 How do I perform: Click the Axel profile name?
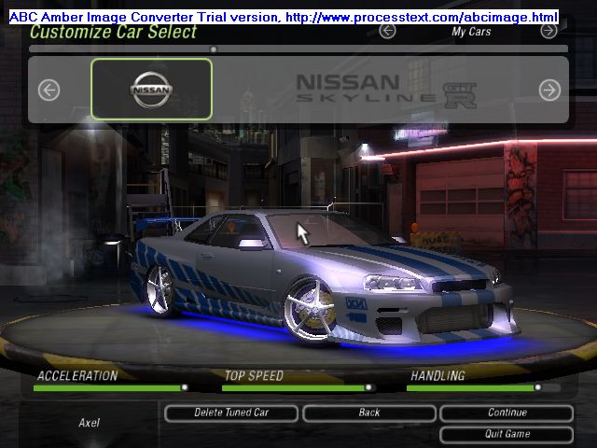click(x=90, y=423)
